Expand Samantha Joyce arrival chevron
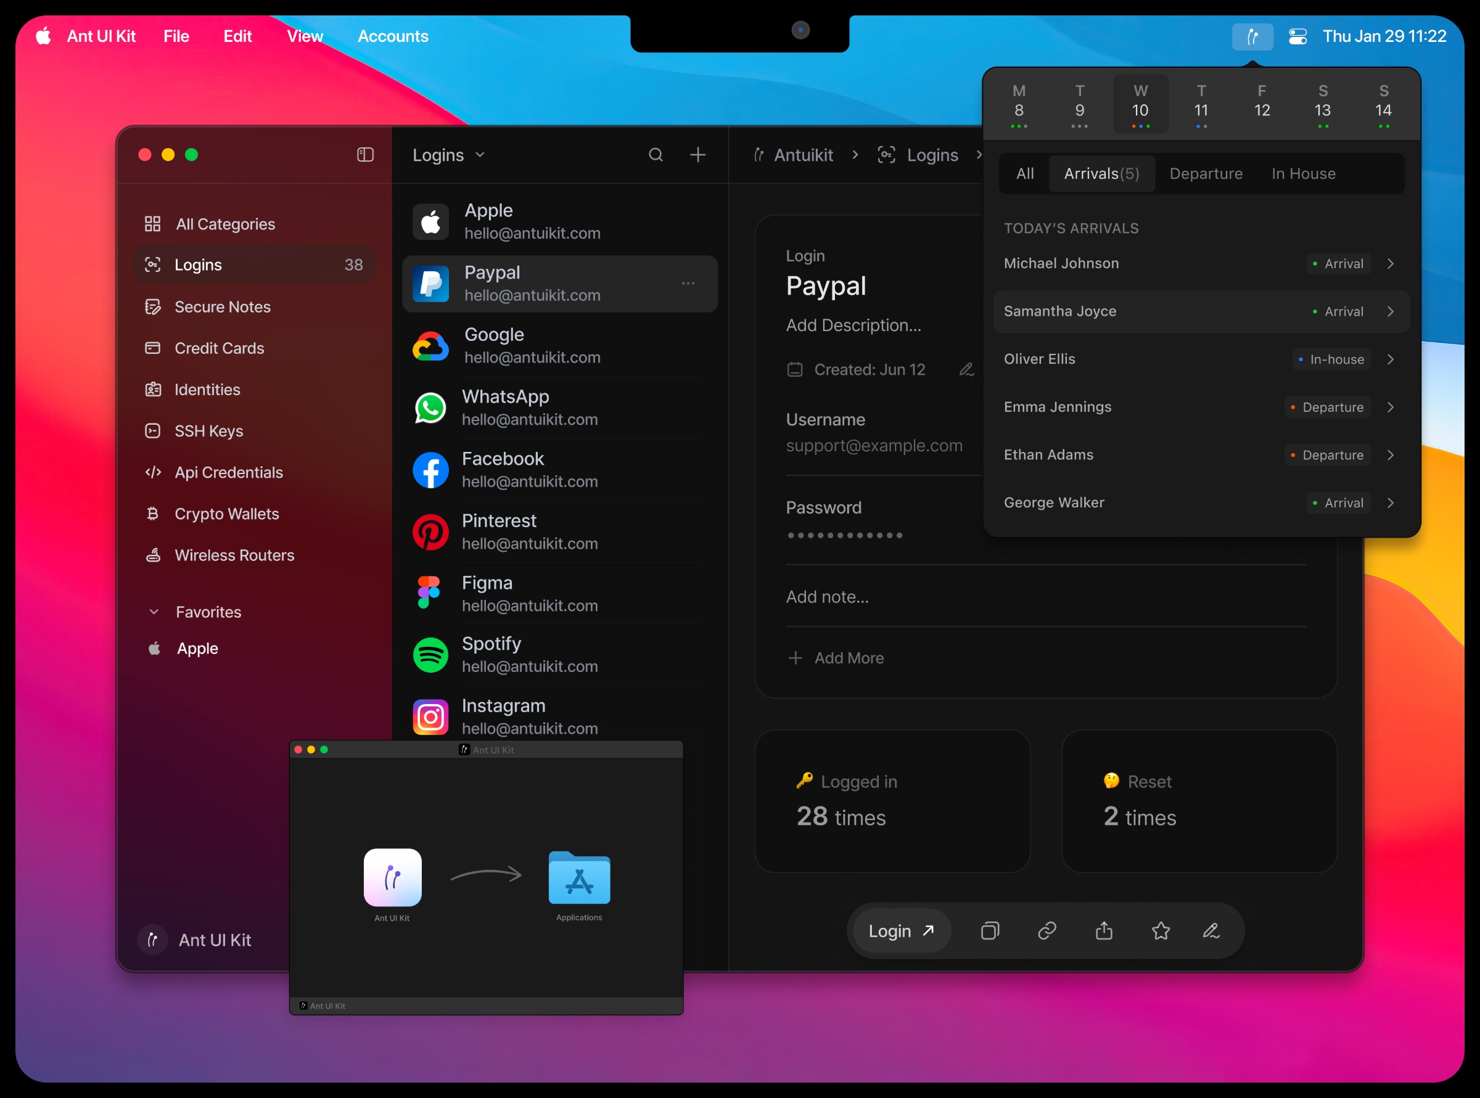This screenshot has height=1098, width=1480. click(1390, 311)
